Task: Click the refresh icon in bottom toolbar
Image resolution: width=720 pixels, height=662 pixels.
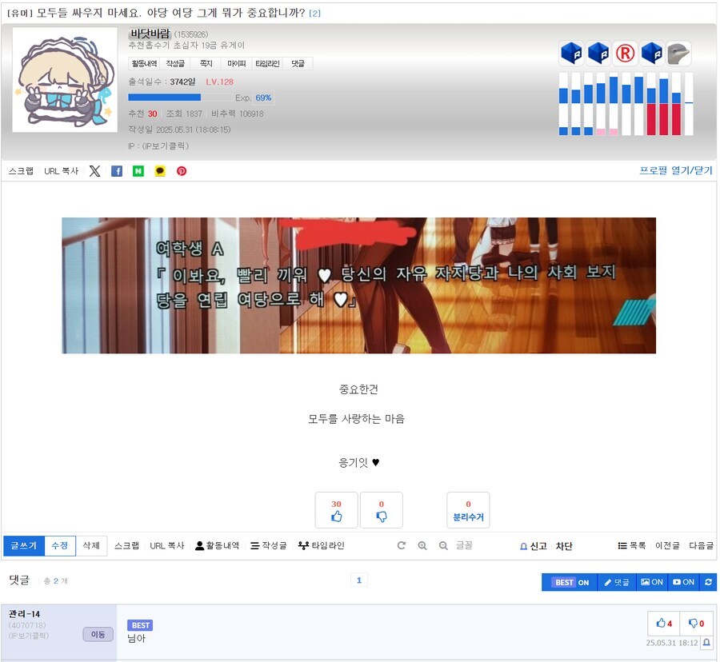Action: pos(402,545)
